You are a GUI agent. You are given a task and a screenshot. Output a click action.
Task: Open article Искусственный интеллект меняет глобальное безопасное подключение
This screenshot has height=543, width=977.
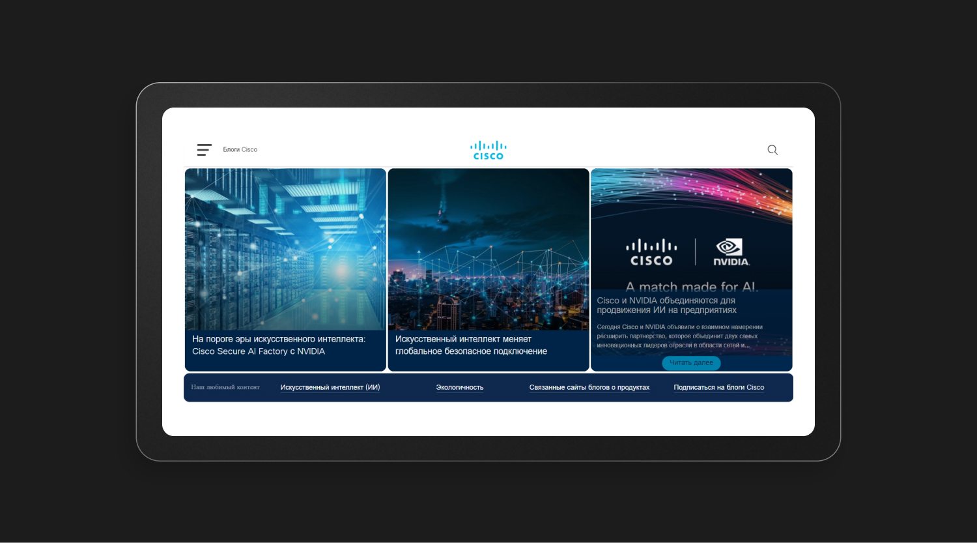pos(471,345)
